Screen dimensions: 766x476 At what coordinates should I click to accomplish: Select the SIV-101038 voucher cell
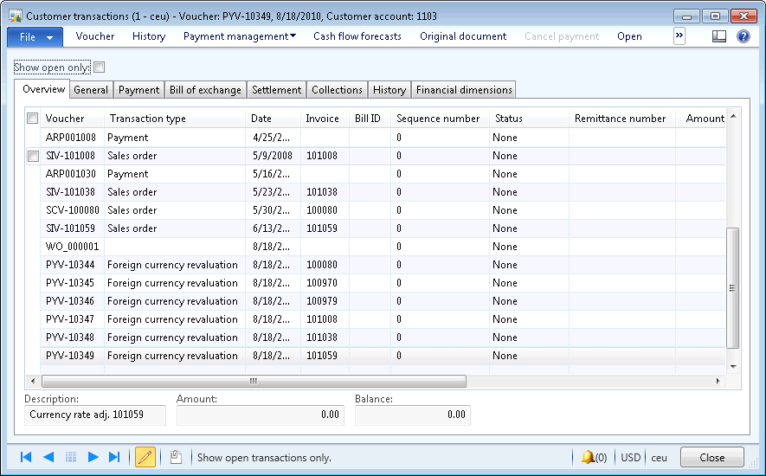click(73, 192)
